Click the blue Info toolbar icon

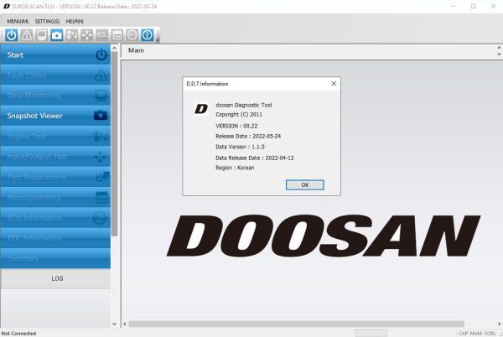(x=148, y=35)
